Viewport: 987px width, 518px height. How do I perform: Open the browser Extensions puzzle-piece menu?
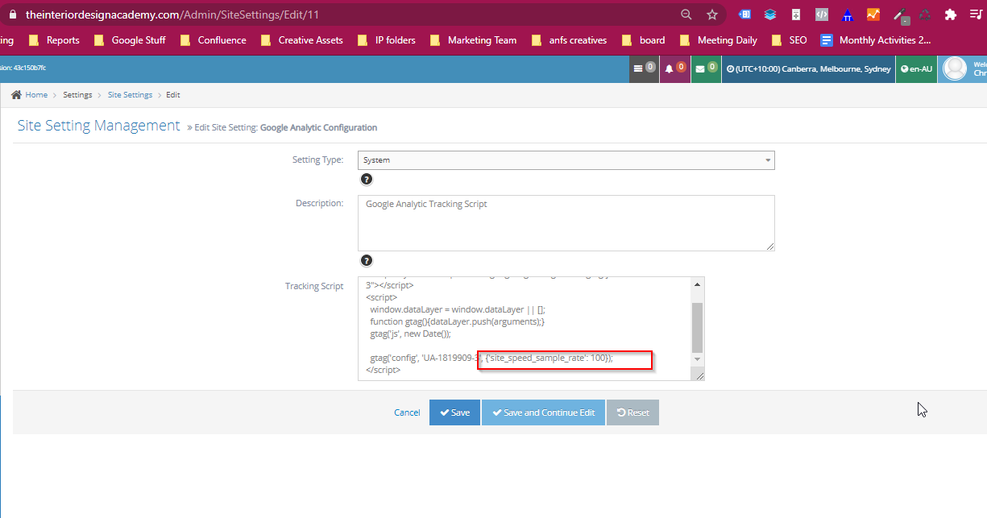[x=950, y=14]
